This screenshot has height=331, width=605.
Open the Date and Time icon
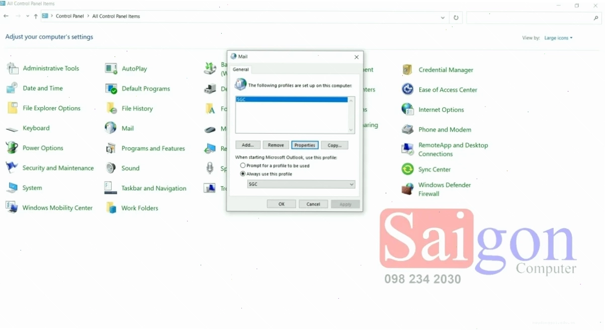[12, 88]
